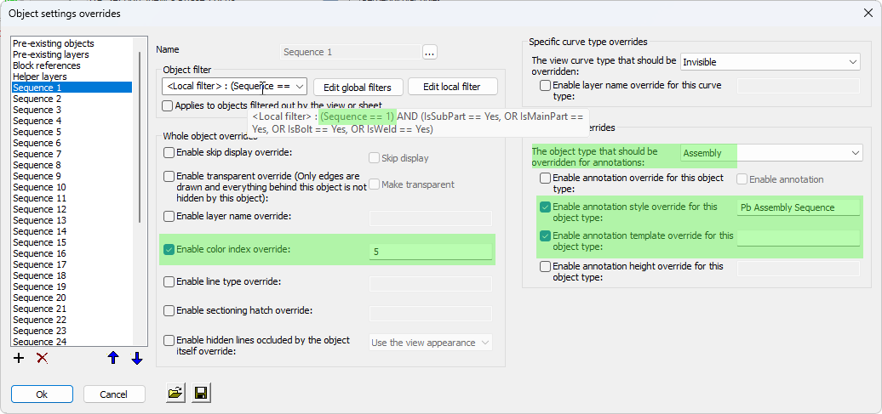Delete selected override with red X icon

tap(41, 358)
